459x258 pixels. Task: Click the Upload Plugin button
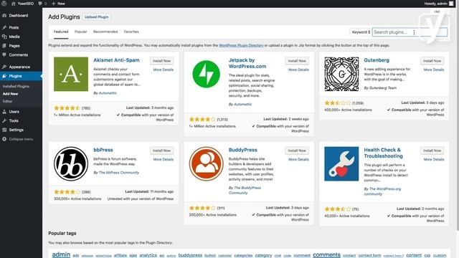click(97, 17)
